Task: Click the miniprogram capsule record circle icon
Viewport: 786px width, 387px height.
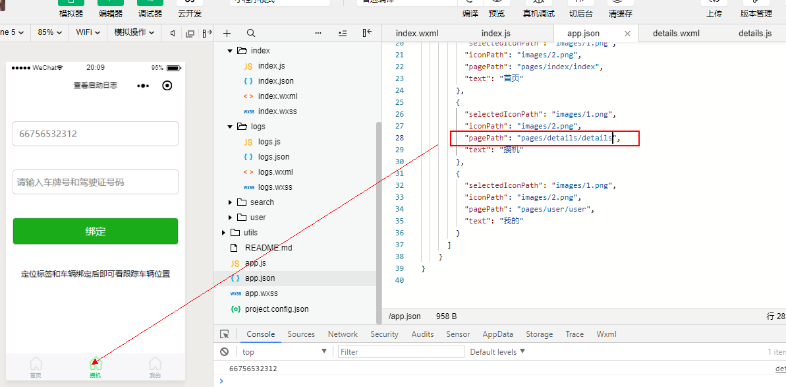Action: tap(167, 86)
